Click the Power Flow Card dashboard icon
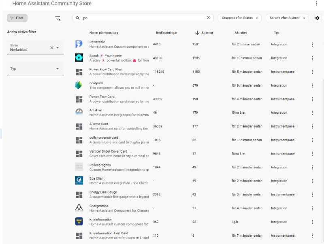The image size is (324, 244). coord(79,99)
